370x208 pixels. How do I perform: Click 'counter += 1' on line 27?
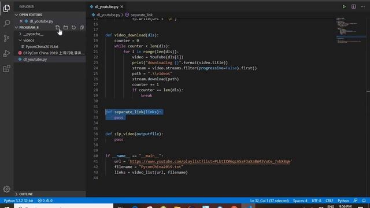pyautogui.click(x=145, y=84)
